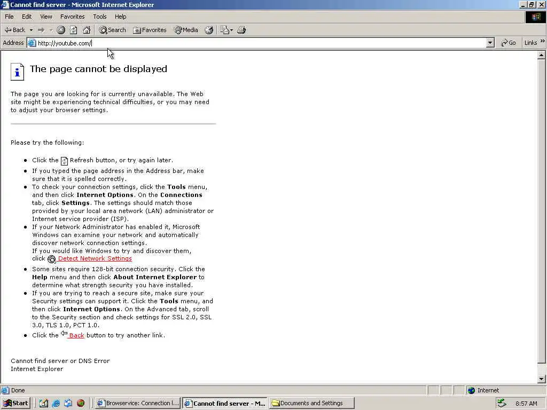Click the Mail toolbar icon
This screenshot has height=410, width=547.
[224, 30]
